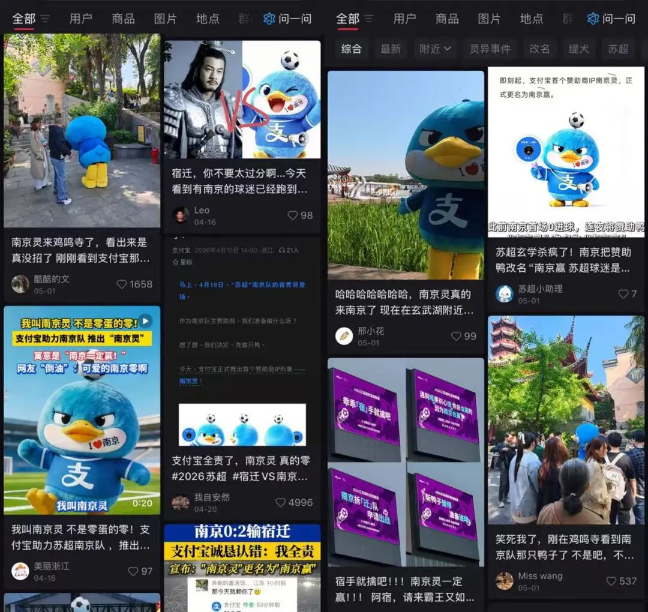Switch to 图片 tab on right screen
This screenshot has width=648, height=612.
point(490,19)
